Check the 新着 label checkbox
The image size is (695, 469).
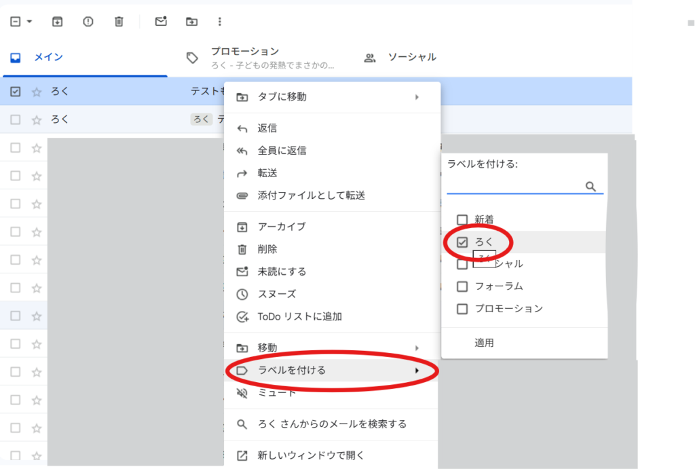(x=462, y=219)
